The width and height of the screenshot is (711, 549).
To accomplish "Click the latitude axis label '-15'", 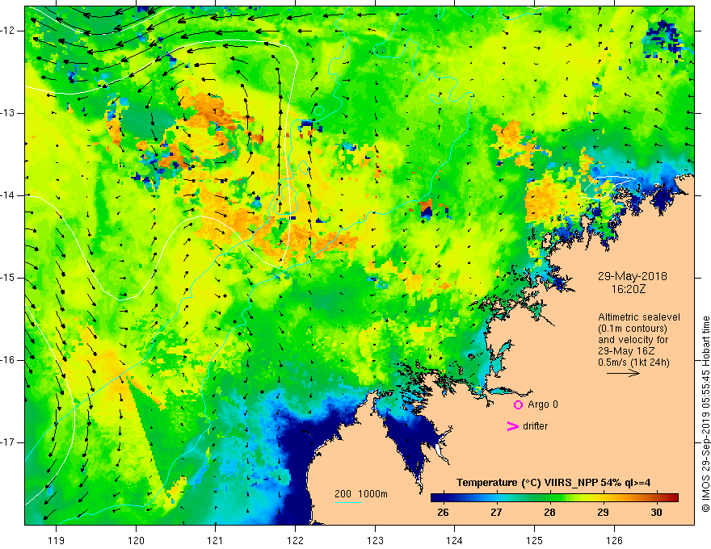I will tap(9, 278).
